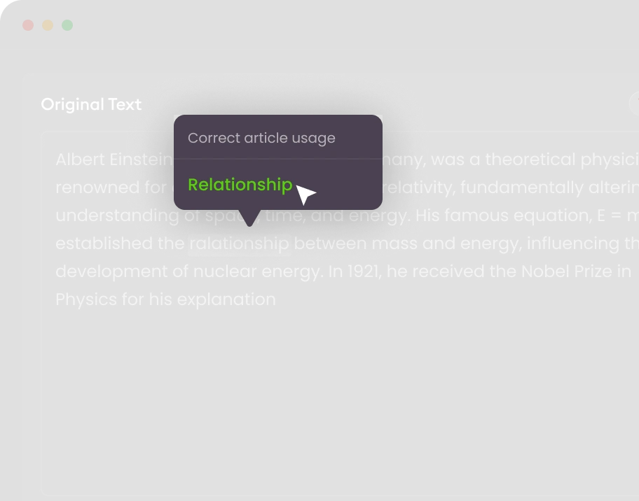Click the yellow minimize window dot
This screenshot has width=639, height=501.
pyautogui.click(x=48, y=26)
